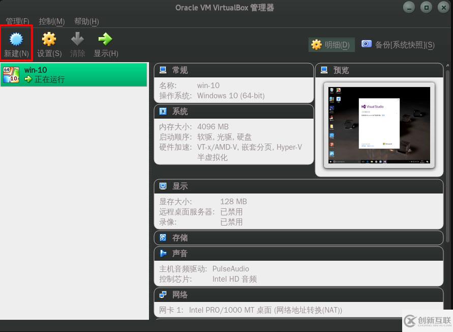Click the 'Intel HD 音频' controller value
453x332 pixels.
[234, 279]
